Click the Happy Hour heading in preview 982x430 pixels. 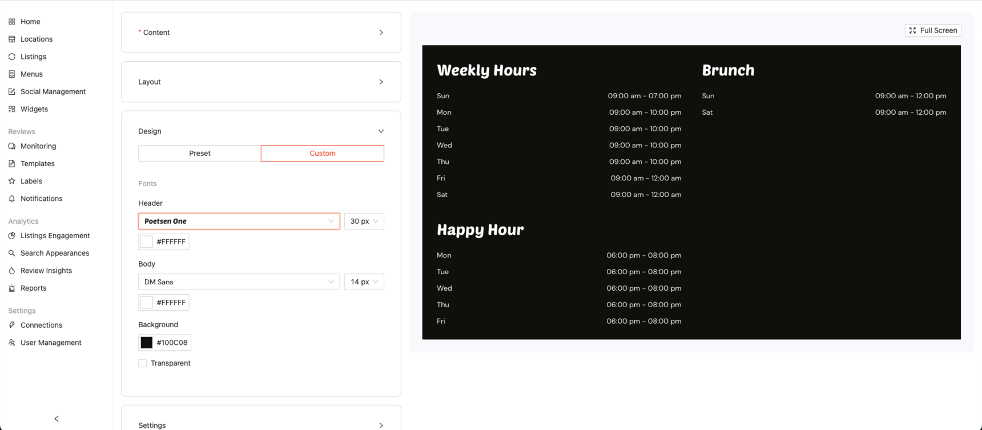480,230
